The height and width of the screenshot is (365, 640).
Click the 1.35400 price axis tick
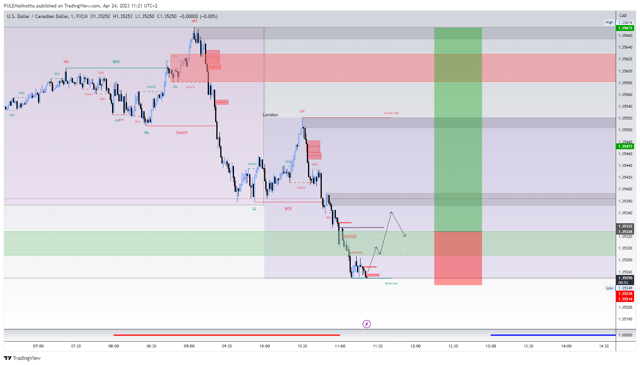(x=625, y=189)
